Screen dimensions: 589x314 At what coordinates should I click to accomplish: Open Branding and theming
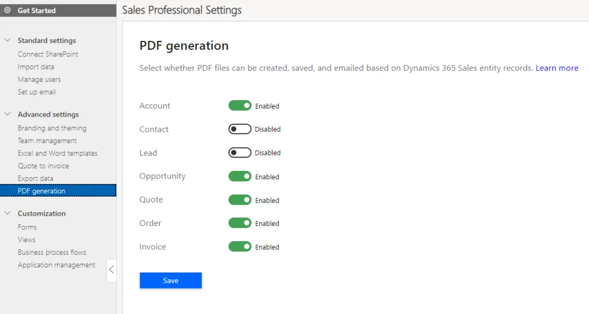(x=52, y=128)
